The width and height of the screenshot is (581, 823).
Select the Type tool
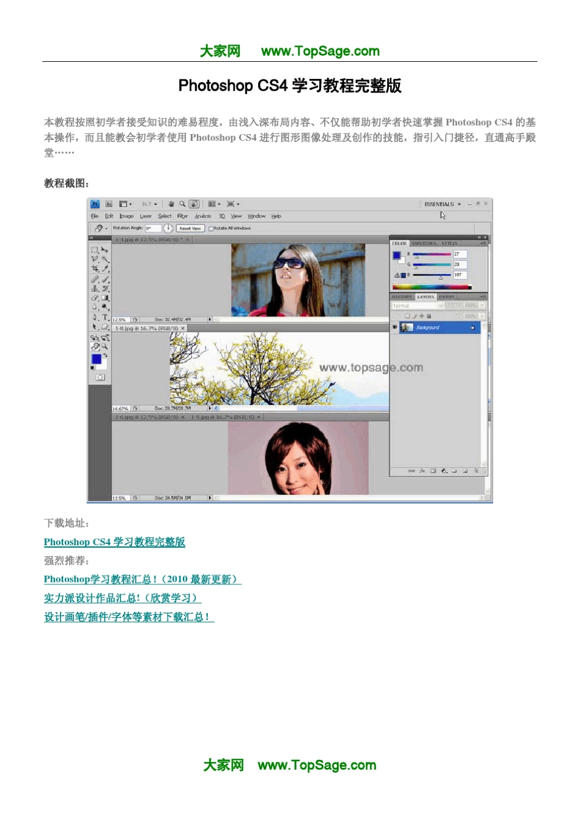click(x=105, y=317)
